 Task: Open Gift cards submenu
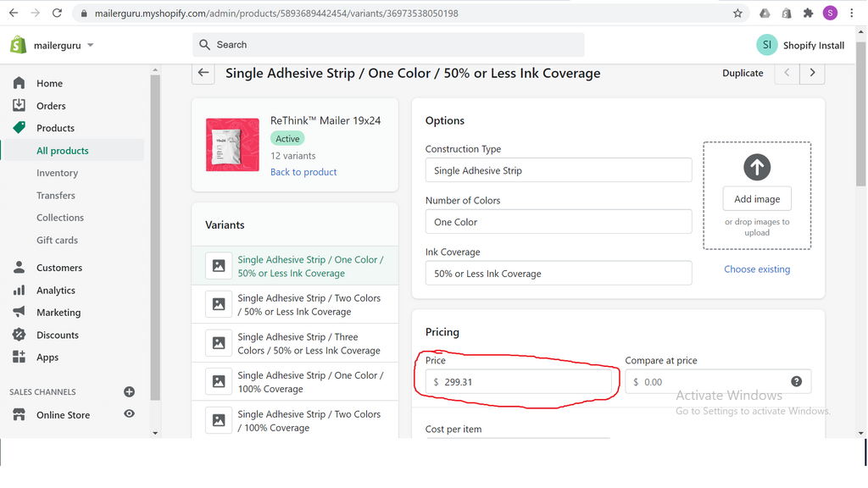pyautogui.click(x=57, y=240)
